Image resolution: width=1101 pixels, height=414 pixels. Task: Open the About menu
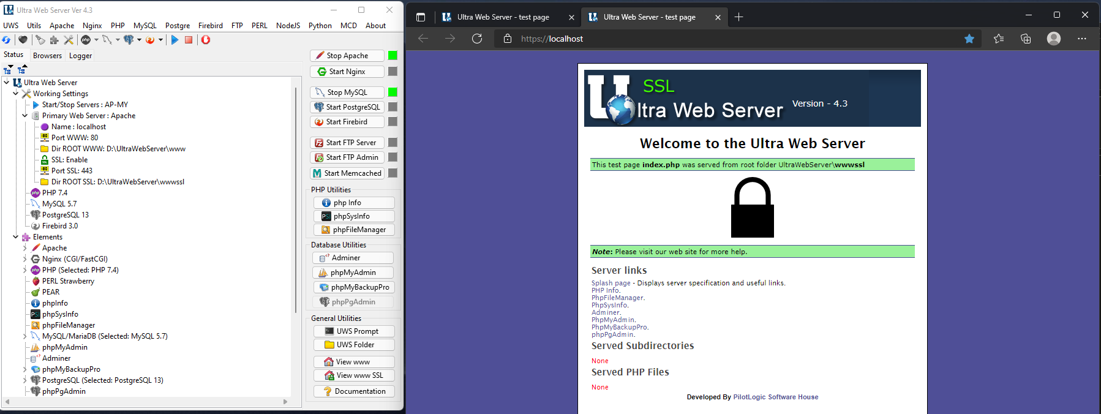[376, 25]
